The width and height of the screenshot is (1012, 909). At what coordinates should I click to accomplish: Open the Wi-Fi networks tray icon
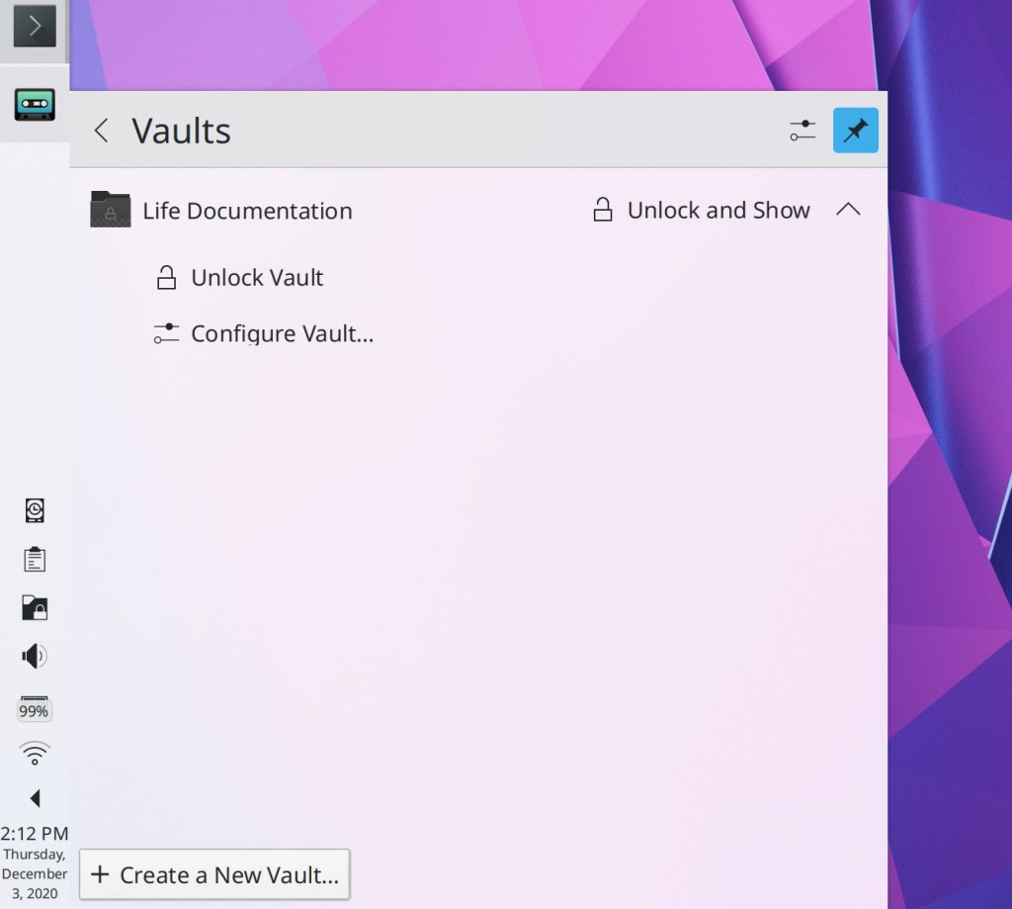[x=35, y=754]
